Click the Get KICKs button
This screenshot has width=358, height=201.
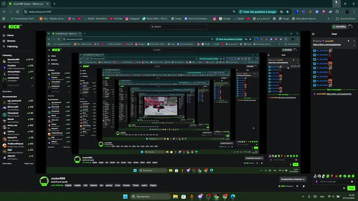[339, 27]
